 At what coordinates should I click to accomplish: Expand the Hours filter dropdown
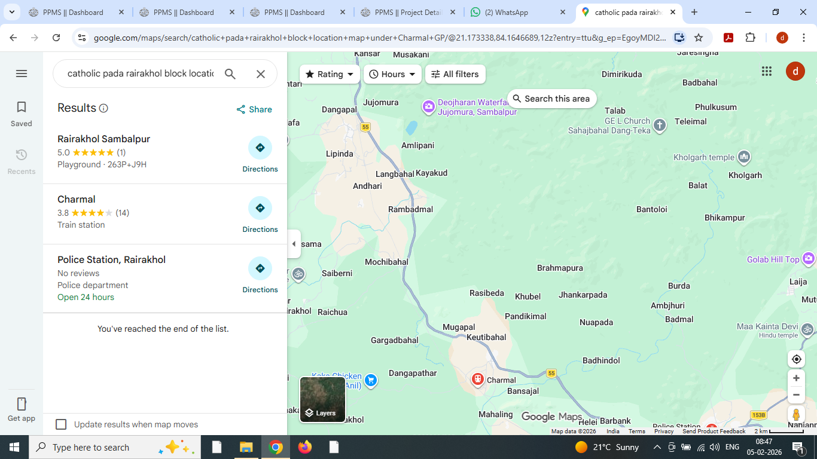tap(392, 74)
